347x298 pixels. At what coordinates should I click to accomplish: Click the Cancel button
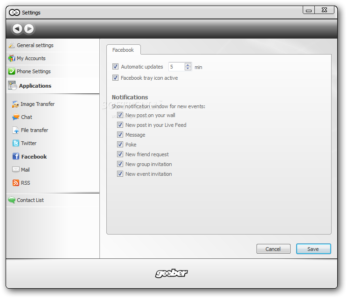[x=273, y=249]
